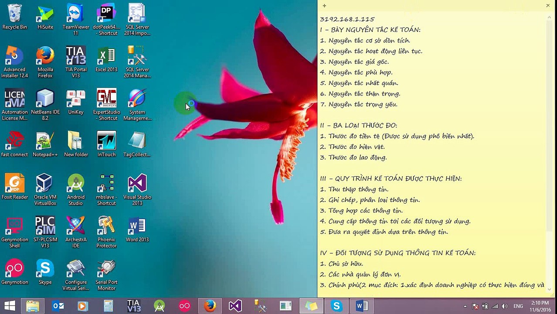The image size is (557, 314).
Task: Open the InTouch desktop icon
Action: coord(106,144)
